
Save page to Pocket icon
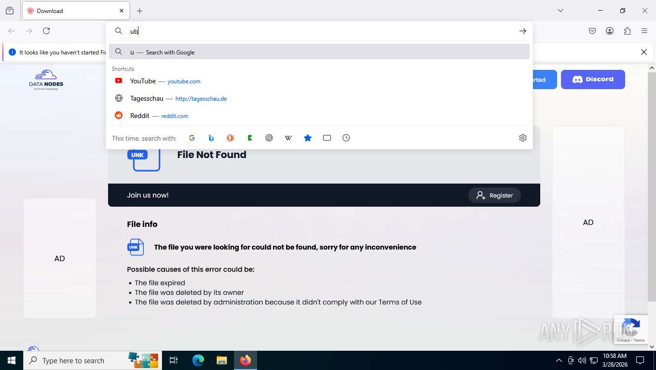(592, 31)
